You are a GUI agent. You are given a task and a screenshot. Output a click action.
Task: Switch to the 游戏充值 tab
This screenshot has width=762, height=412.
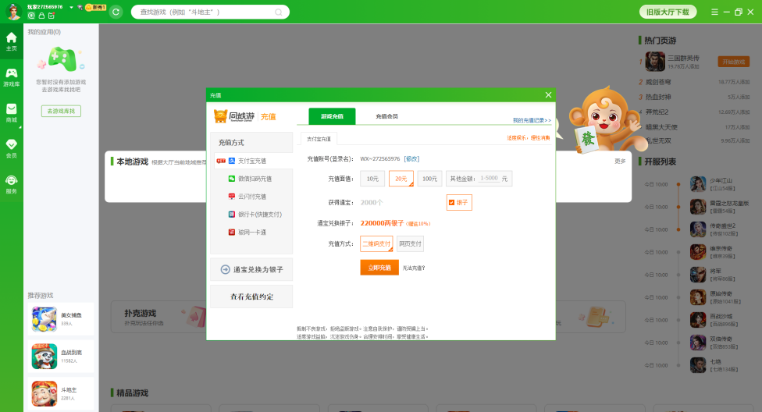332,116
